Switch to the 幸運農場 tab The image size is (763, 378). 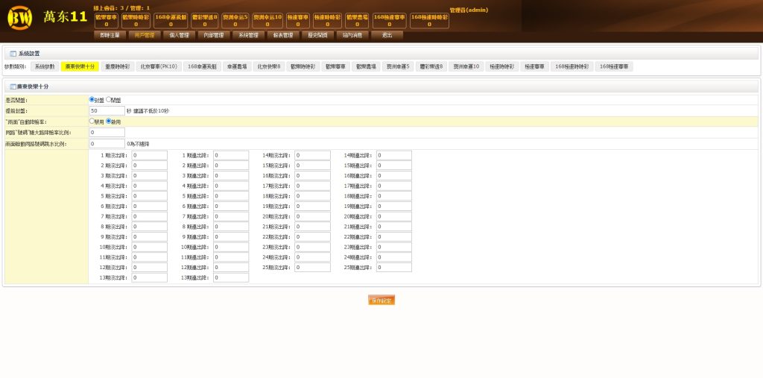click(237, 67)
